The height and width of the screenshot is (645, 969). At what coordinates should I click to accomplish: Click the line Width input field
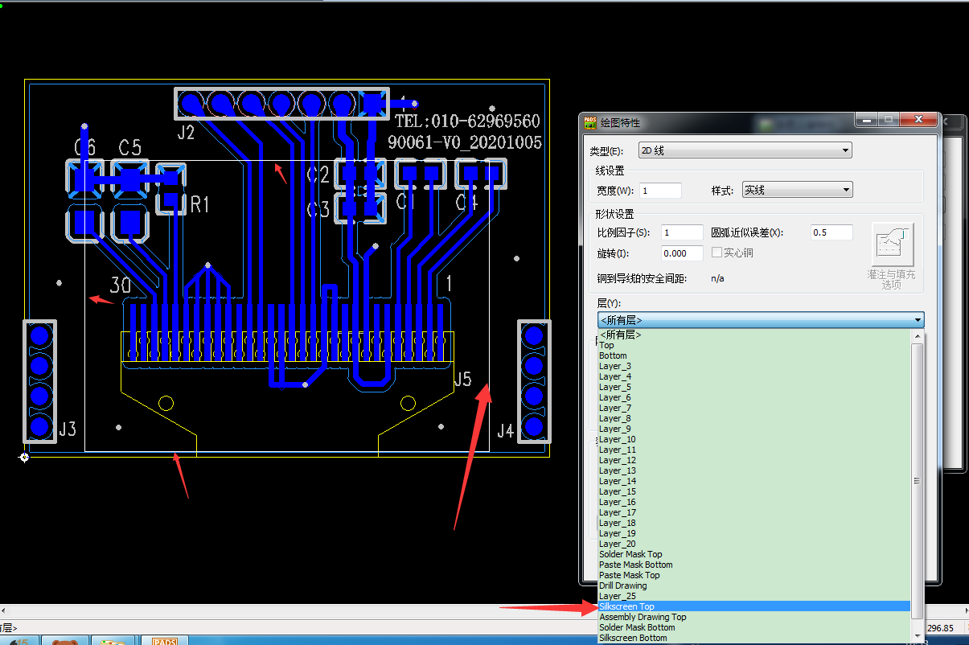point(660,191)
